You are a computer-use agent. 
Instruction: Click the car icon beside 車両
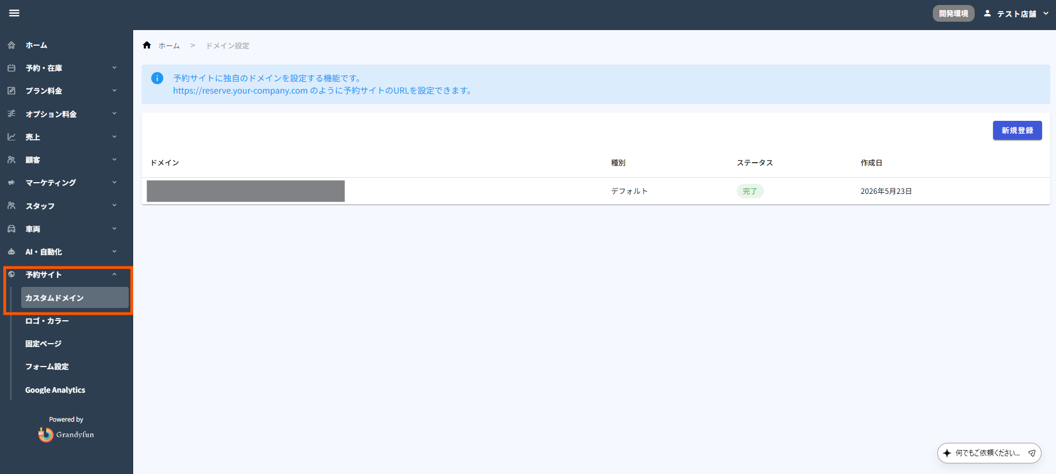tap(11, 229)
